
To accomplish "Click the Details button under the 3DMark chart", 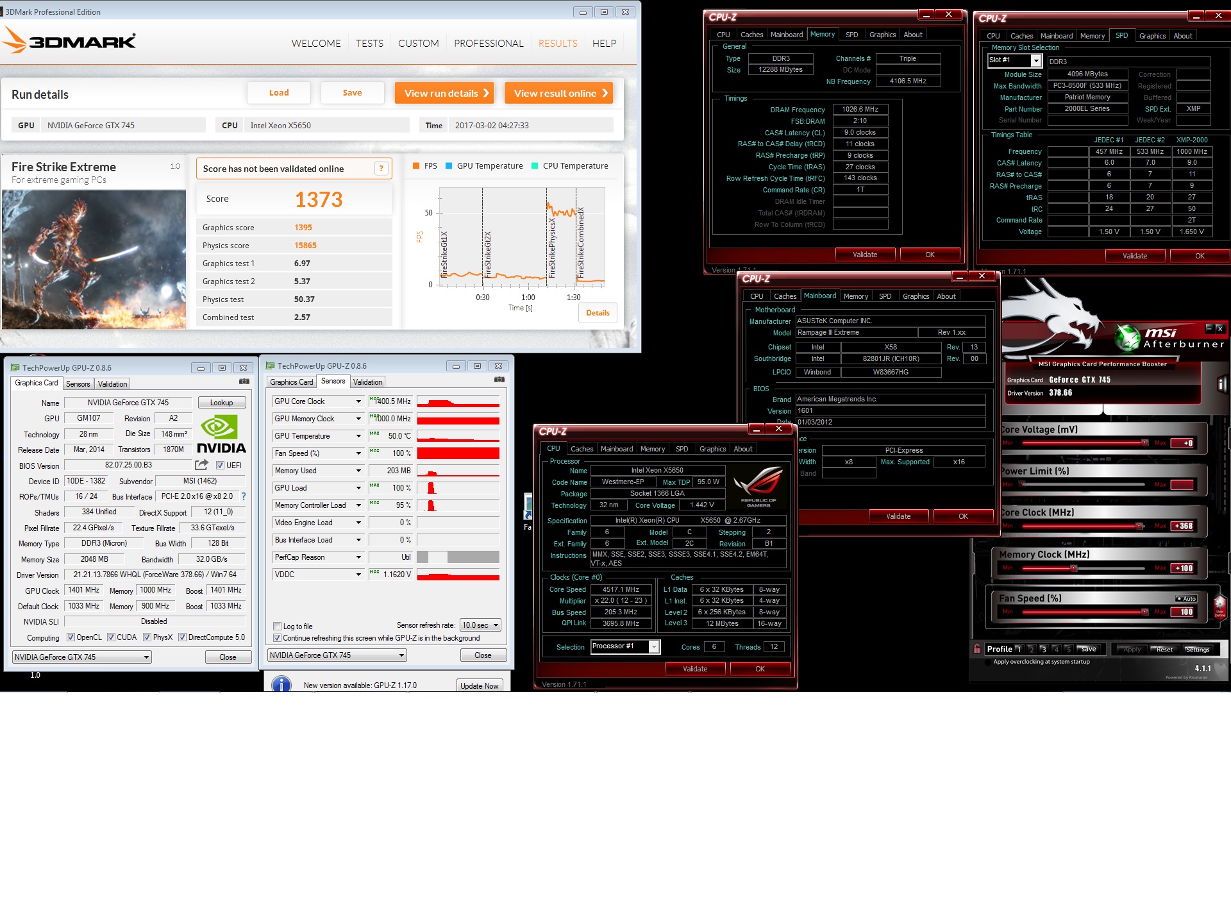I will point(598,313).
